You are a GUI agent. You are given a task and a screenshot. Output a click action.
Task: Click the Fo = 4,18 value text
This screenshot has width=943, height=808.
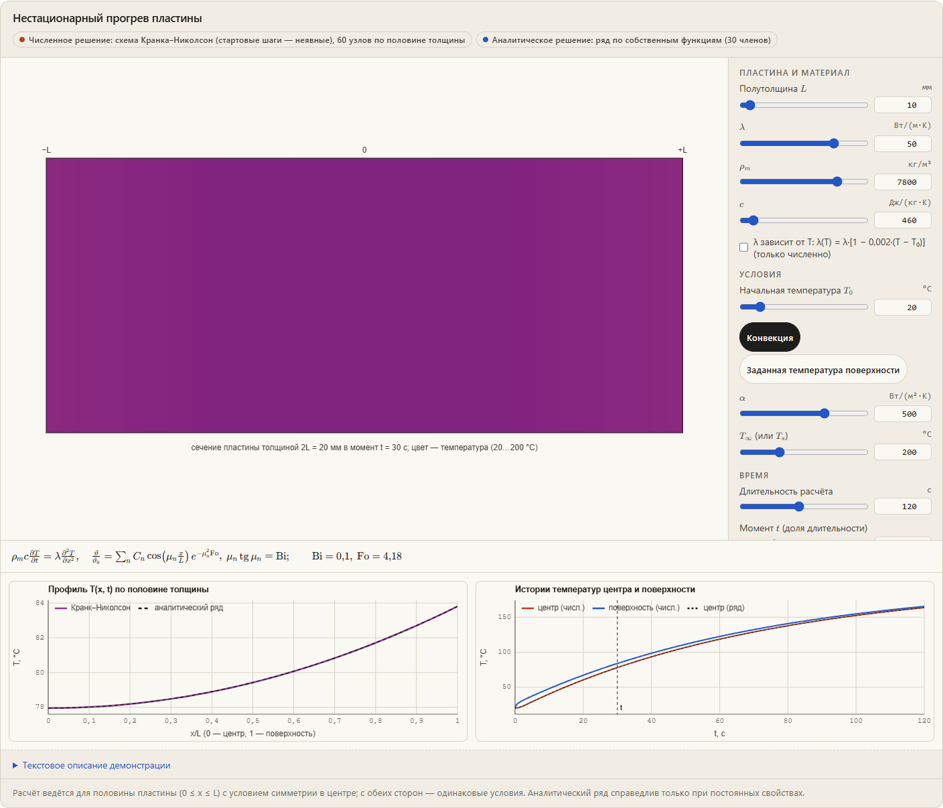point(379,556)
